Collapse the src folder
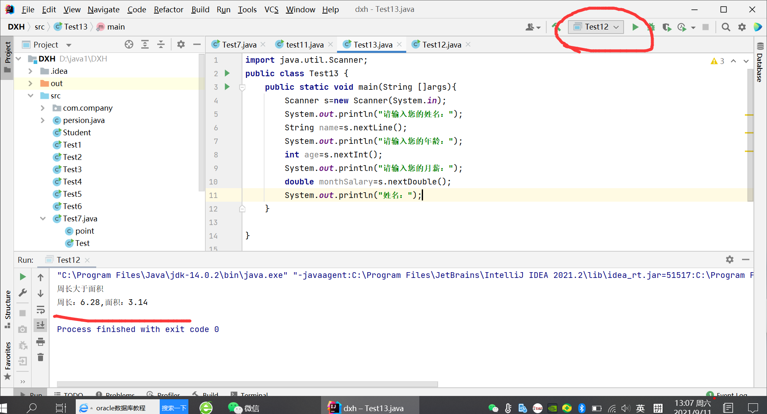The height and width of the screenshot is (414, 767). [x=31, y=96]
